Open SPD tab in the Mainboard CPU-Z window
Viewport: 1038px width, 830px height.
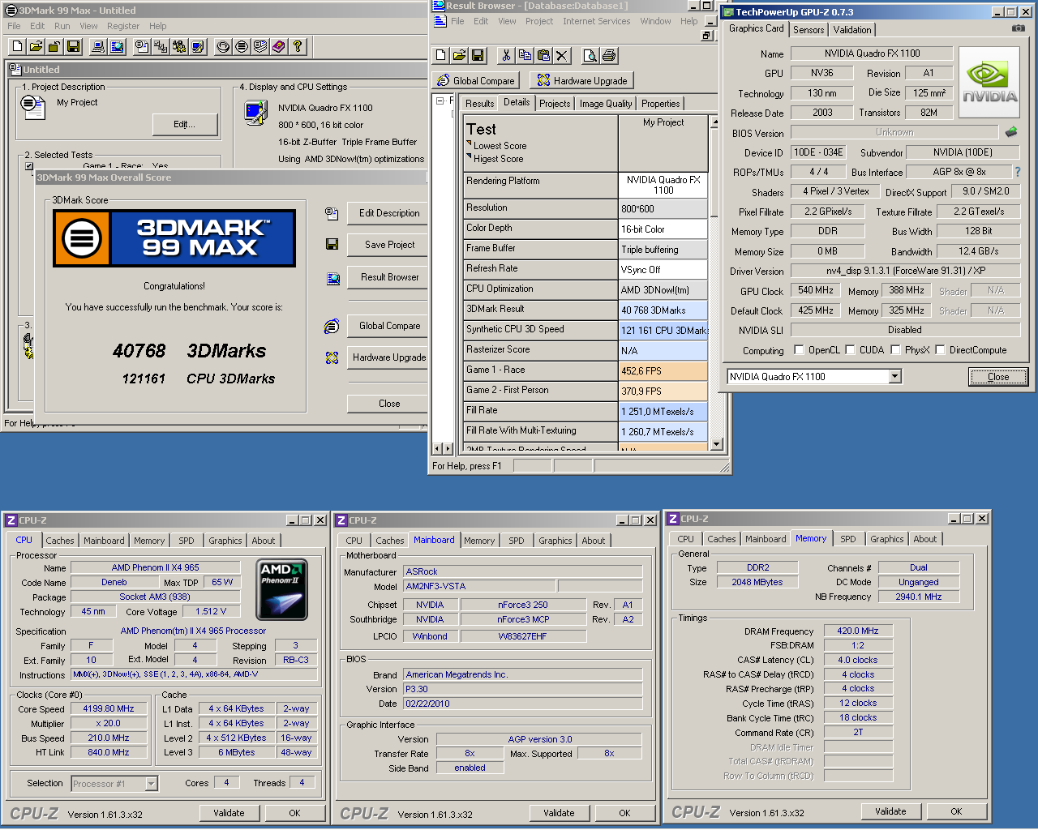517,541
